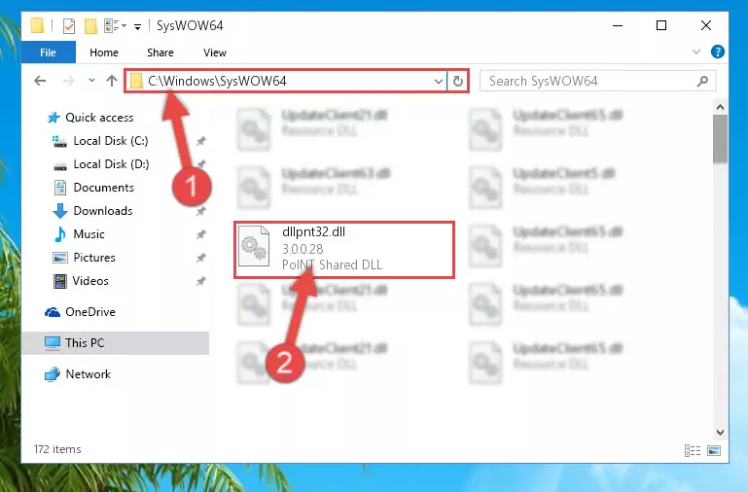Image resolution: width=748 pixels, height=492 pixels.
Task: Select Network in navigation pane
Action: click(x=89, y=374)
